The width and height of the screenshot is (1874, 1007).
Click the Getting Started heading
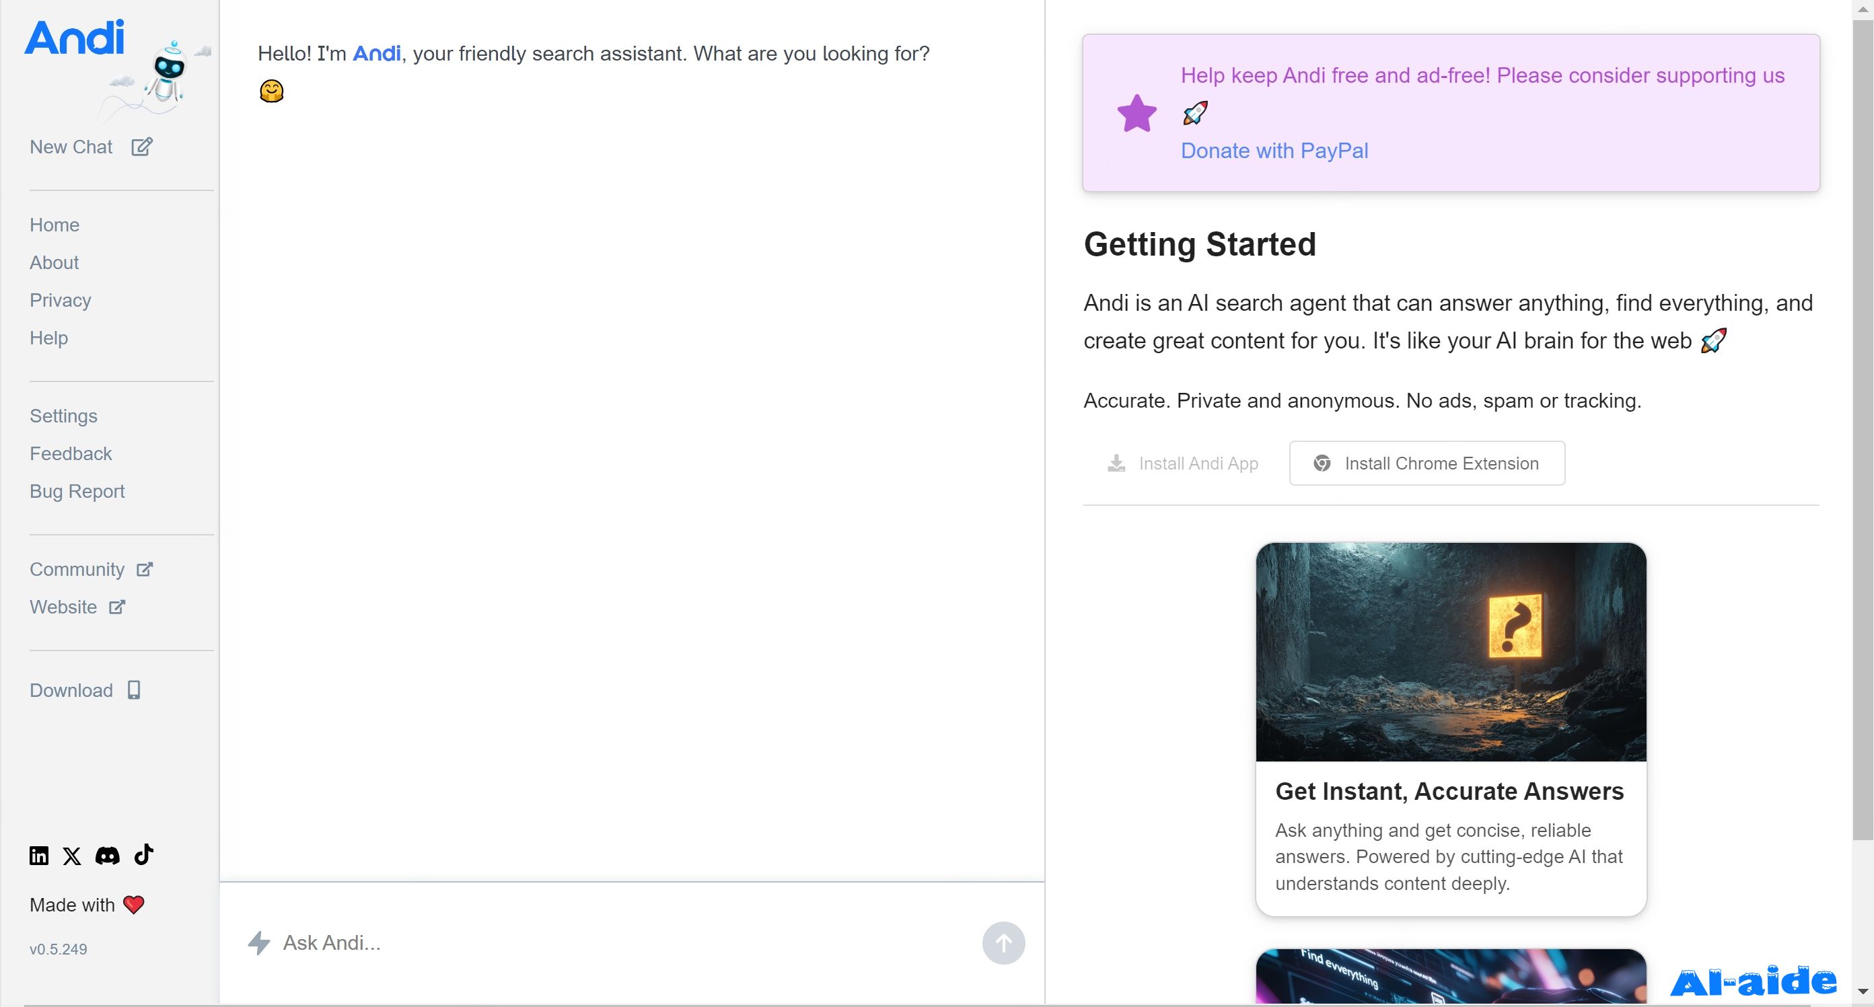[1200, 244]
